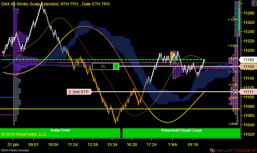The height and width of the screenshot is (153, 257).
Task: Click the 13:59 time label
Action: pyautogui.click(x=93, y=145)
